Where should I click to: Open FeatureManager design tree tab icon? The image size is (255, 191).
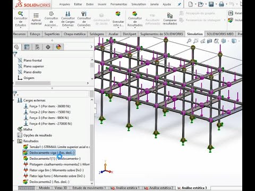click(x=16, y=47)
